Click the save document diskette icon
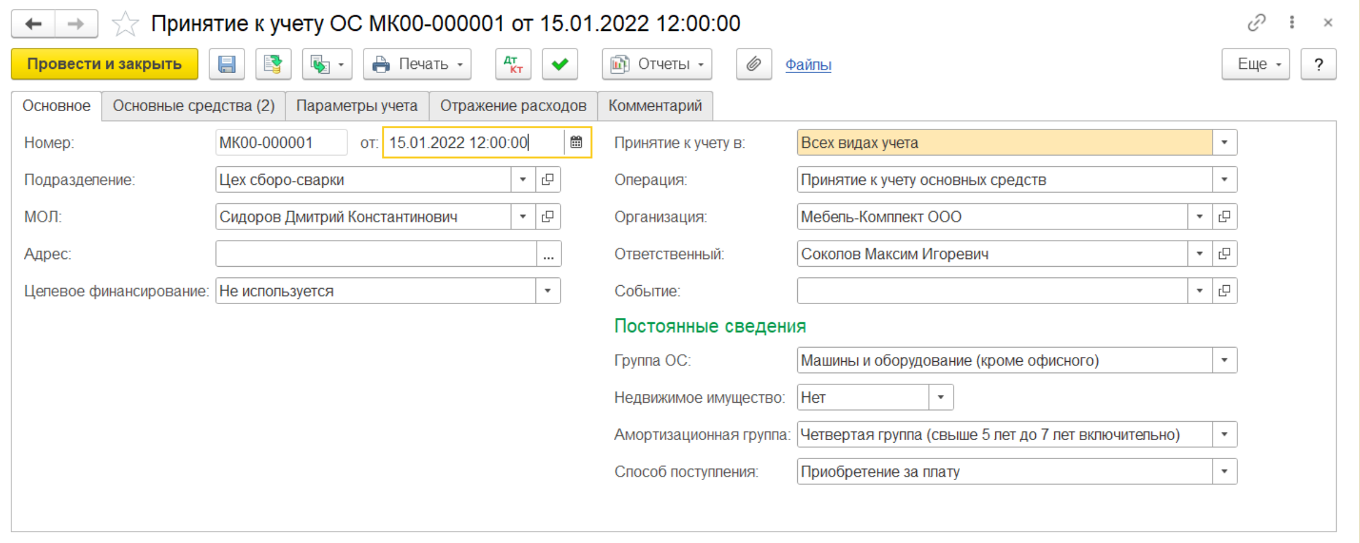1360x543 pixels. pos(227,64)
